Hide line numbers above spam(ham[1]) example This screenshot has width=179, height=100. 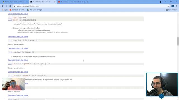tap(18, 48)
